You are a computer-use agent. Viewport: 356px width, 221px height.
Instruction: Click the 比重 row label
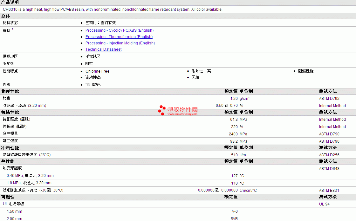[x=6, y=98]
